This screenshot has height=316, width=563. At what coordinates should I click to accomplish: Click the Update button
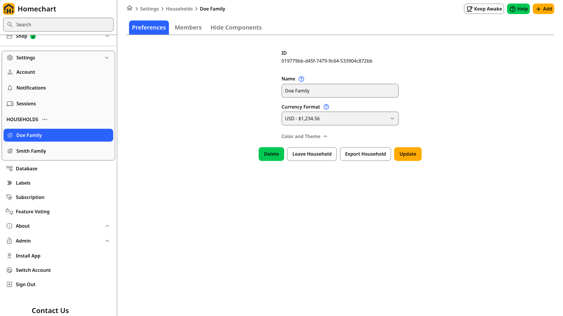pos(408,154)
